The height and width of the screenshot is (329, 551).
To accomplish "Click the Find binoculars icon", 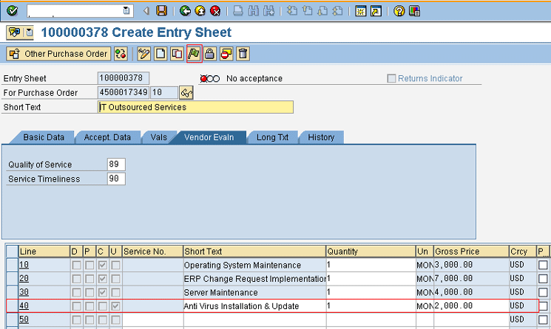I will [254, 11].
